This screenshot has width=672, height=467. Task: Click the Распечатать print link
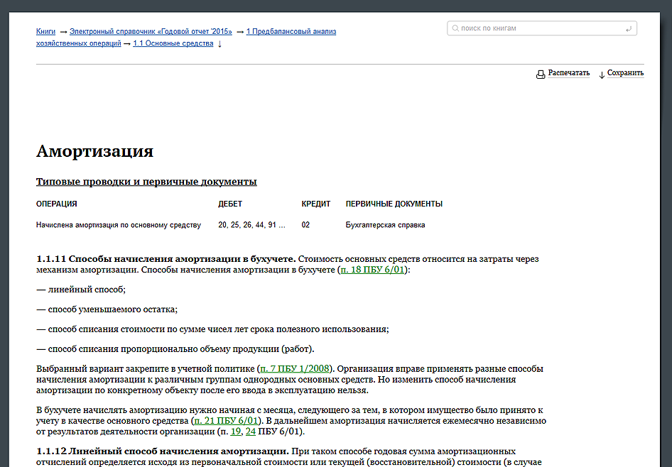point(569,73)
